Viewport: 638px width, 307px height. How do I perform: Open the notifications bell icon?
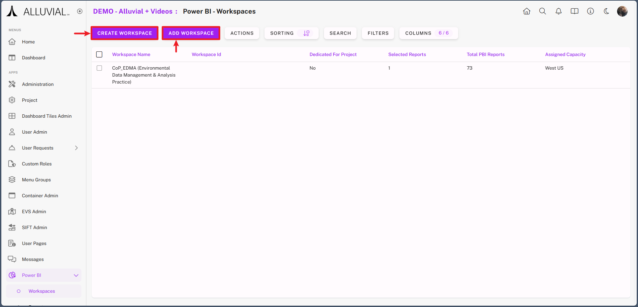(559, 11)
